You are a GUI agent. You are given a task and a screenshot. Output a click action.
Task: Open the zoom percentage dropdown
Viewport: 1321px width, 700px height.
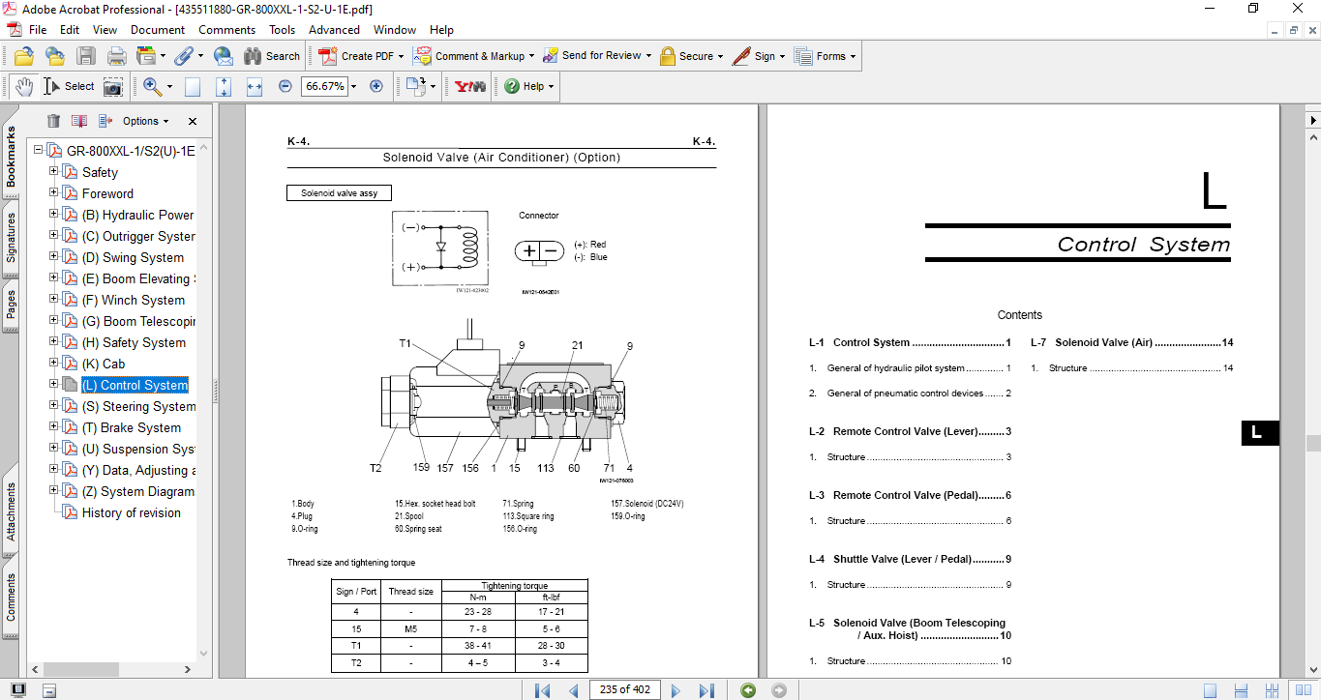coord(353,86)
